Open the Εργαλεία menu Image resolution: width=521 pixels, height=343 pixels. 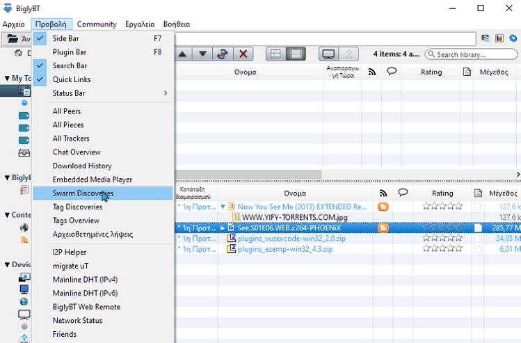click(x=140, y=24)
